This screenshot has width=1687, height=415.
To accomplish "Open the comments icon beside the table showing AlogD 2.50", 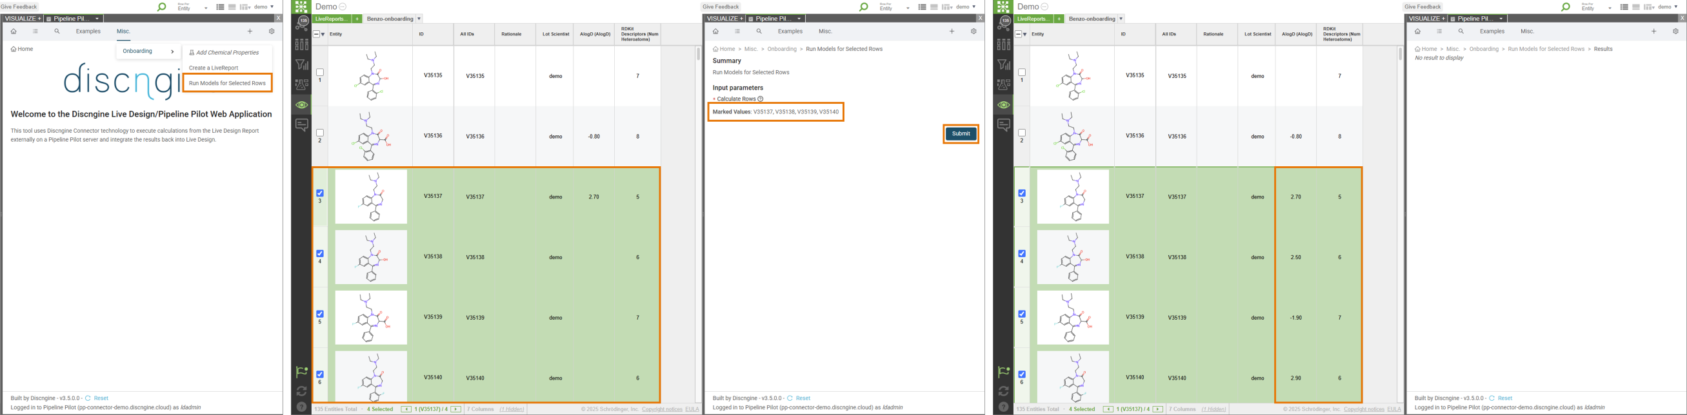I will pos(1004,125).
